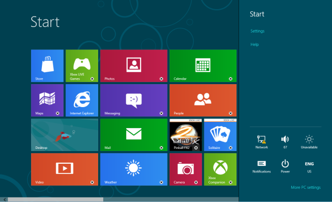Click the Unavailable brightness icon
Image resolution: width=332 pixels, height=202 pixels.
point(309,142)
